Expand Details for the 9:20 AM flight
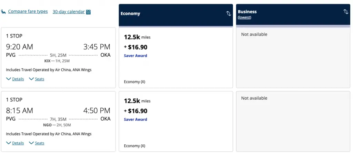The image size is (353, 153). 18,79
